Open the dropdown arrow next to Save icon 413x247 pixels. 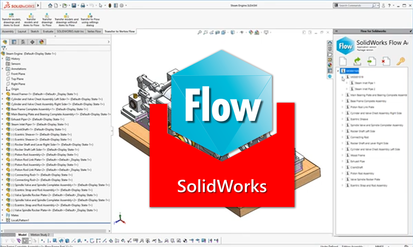point(77,5)
